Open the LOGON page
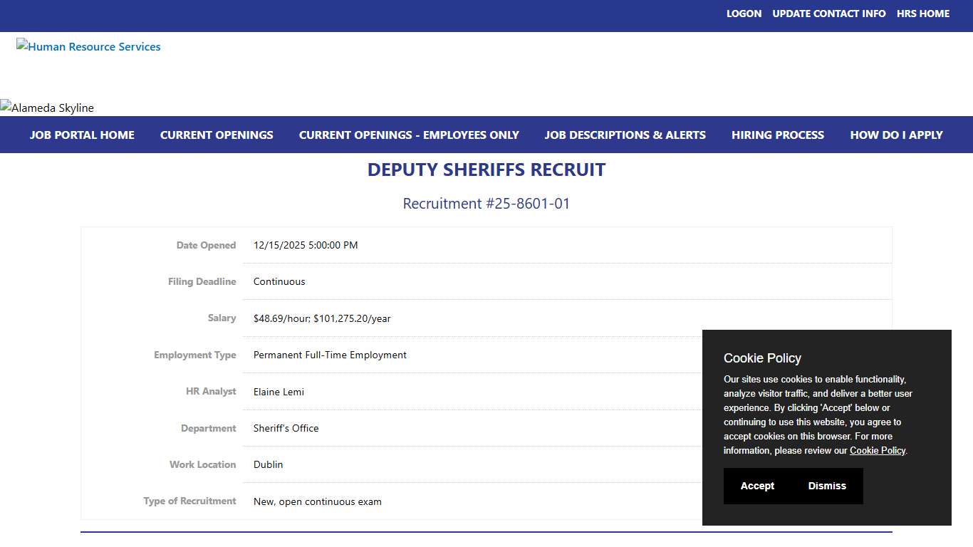973x547 pixels. 744,13
